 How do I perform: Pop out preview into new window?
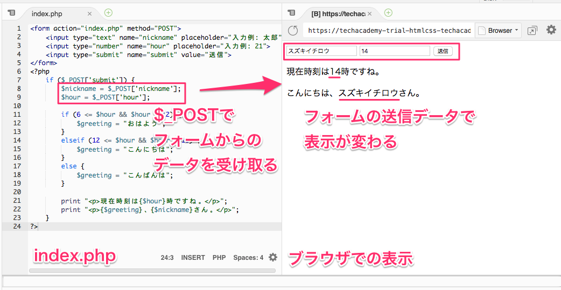[532, 31]
